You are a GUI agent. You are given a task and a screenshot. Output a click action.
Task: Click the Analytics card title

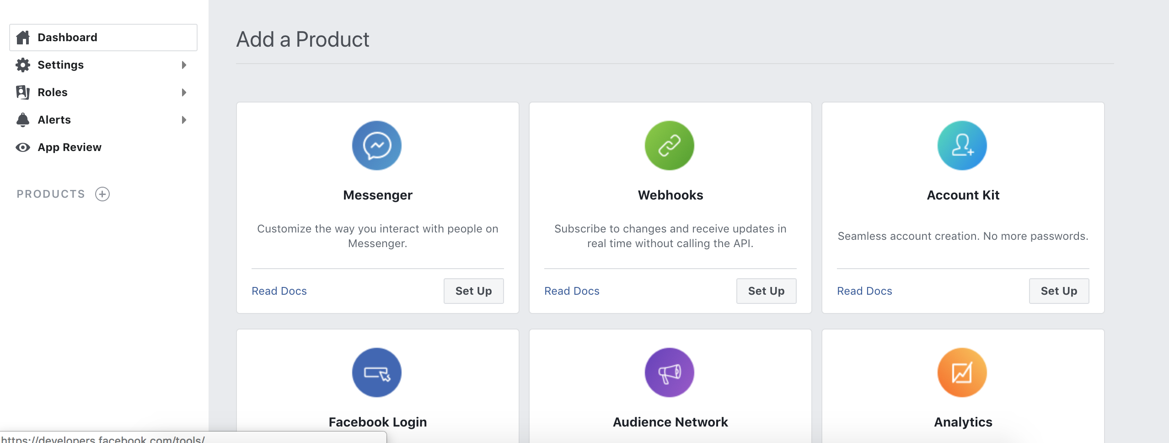[963, 422]
